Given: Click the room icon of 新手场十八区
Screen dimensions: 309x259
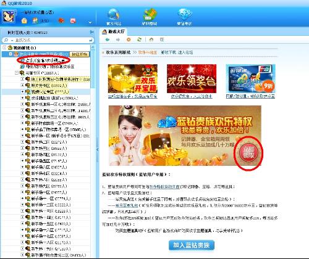Looking at the screenshot, I should click(x=28, y=242).
